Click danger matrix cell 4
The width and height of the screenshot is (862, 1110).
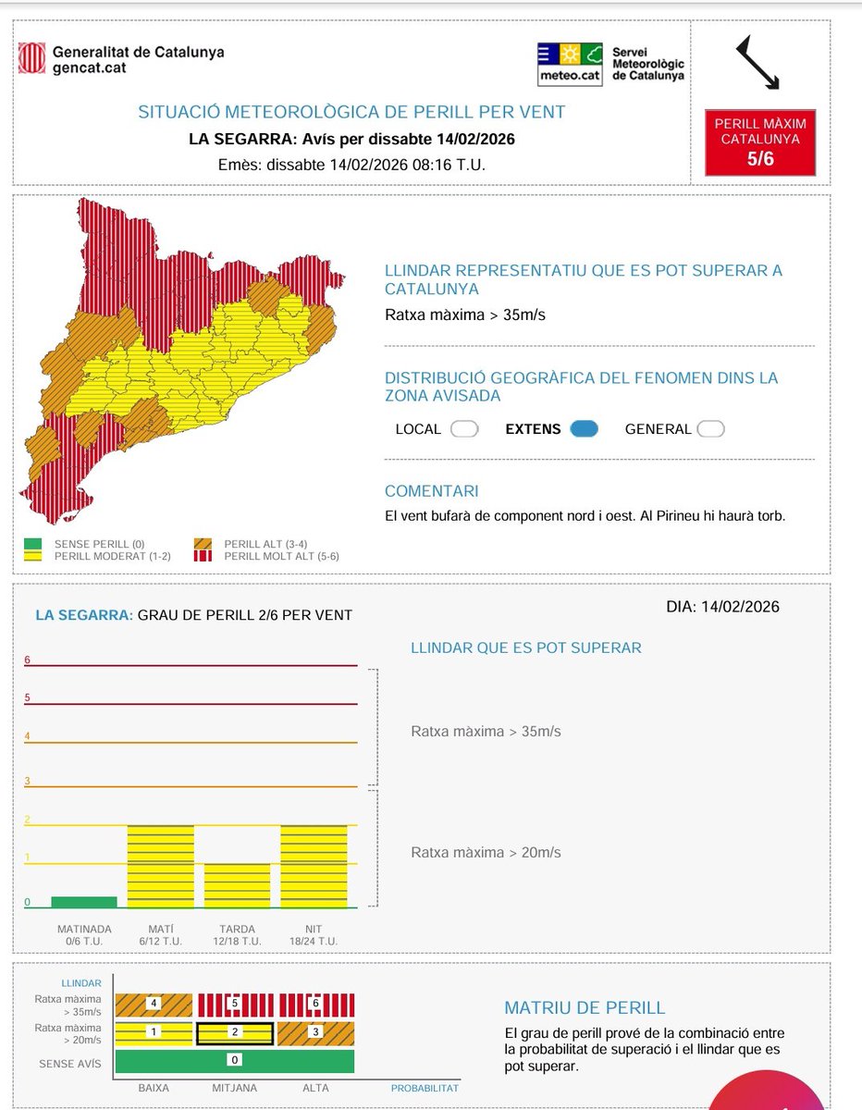pos(154,1005)
